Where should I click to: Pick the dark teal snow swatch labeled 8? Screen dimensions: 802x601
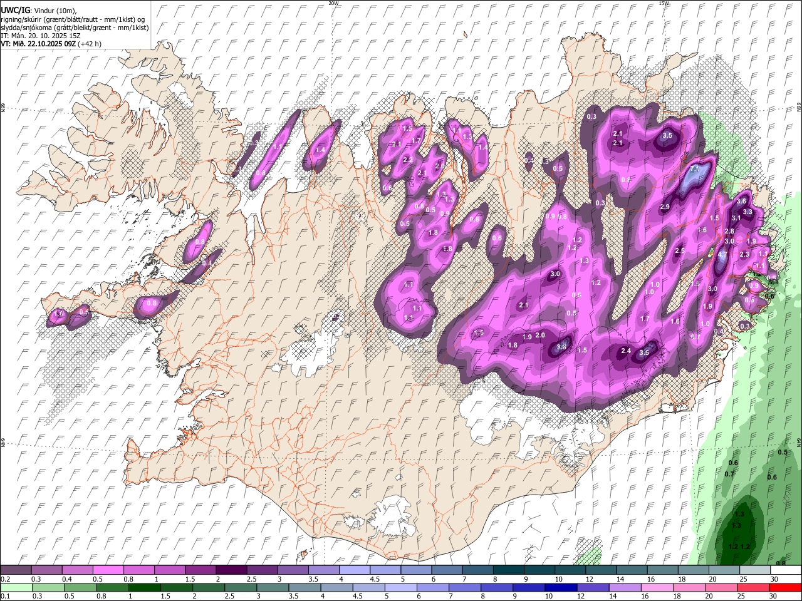tap(508, 570)
